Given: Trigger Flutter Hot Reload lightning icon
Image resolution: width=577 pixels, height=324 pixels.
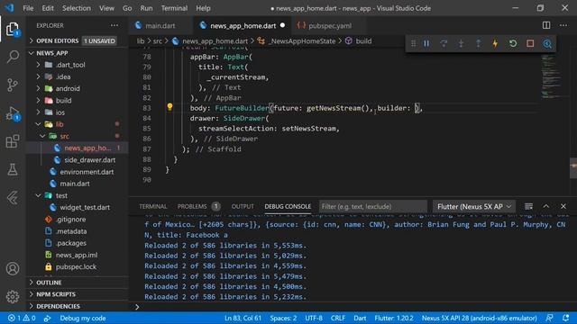Looking at the screenshot, I should (x=495, y=44).
